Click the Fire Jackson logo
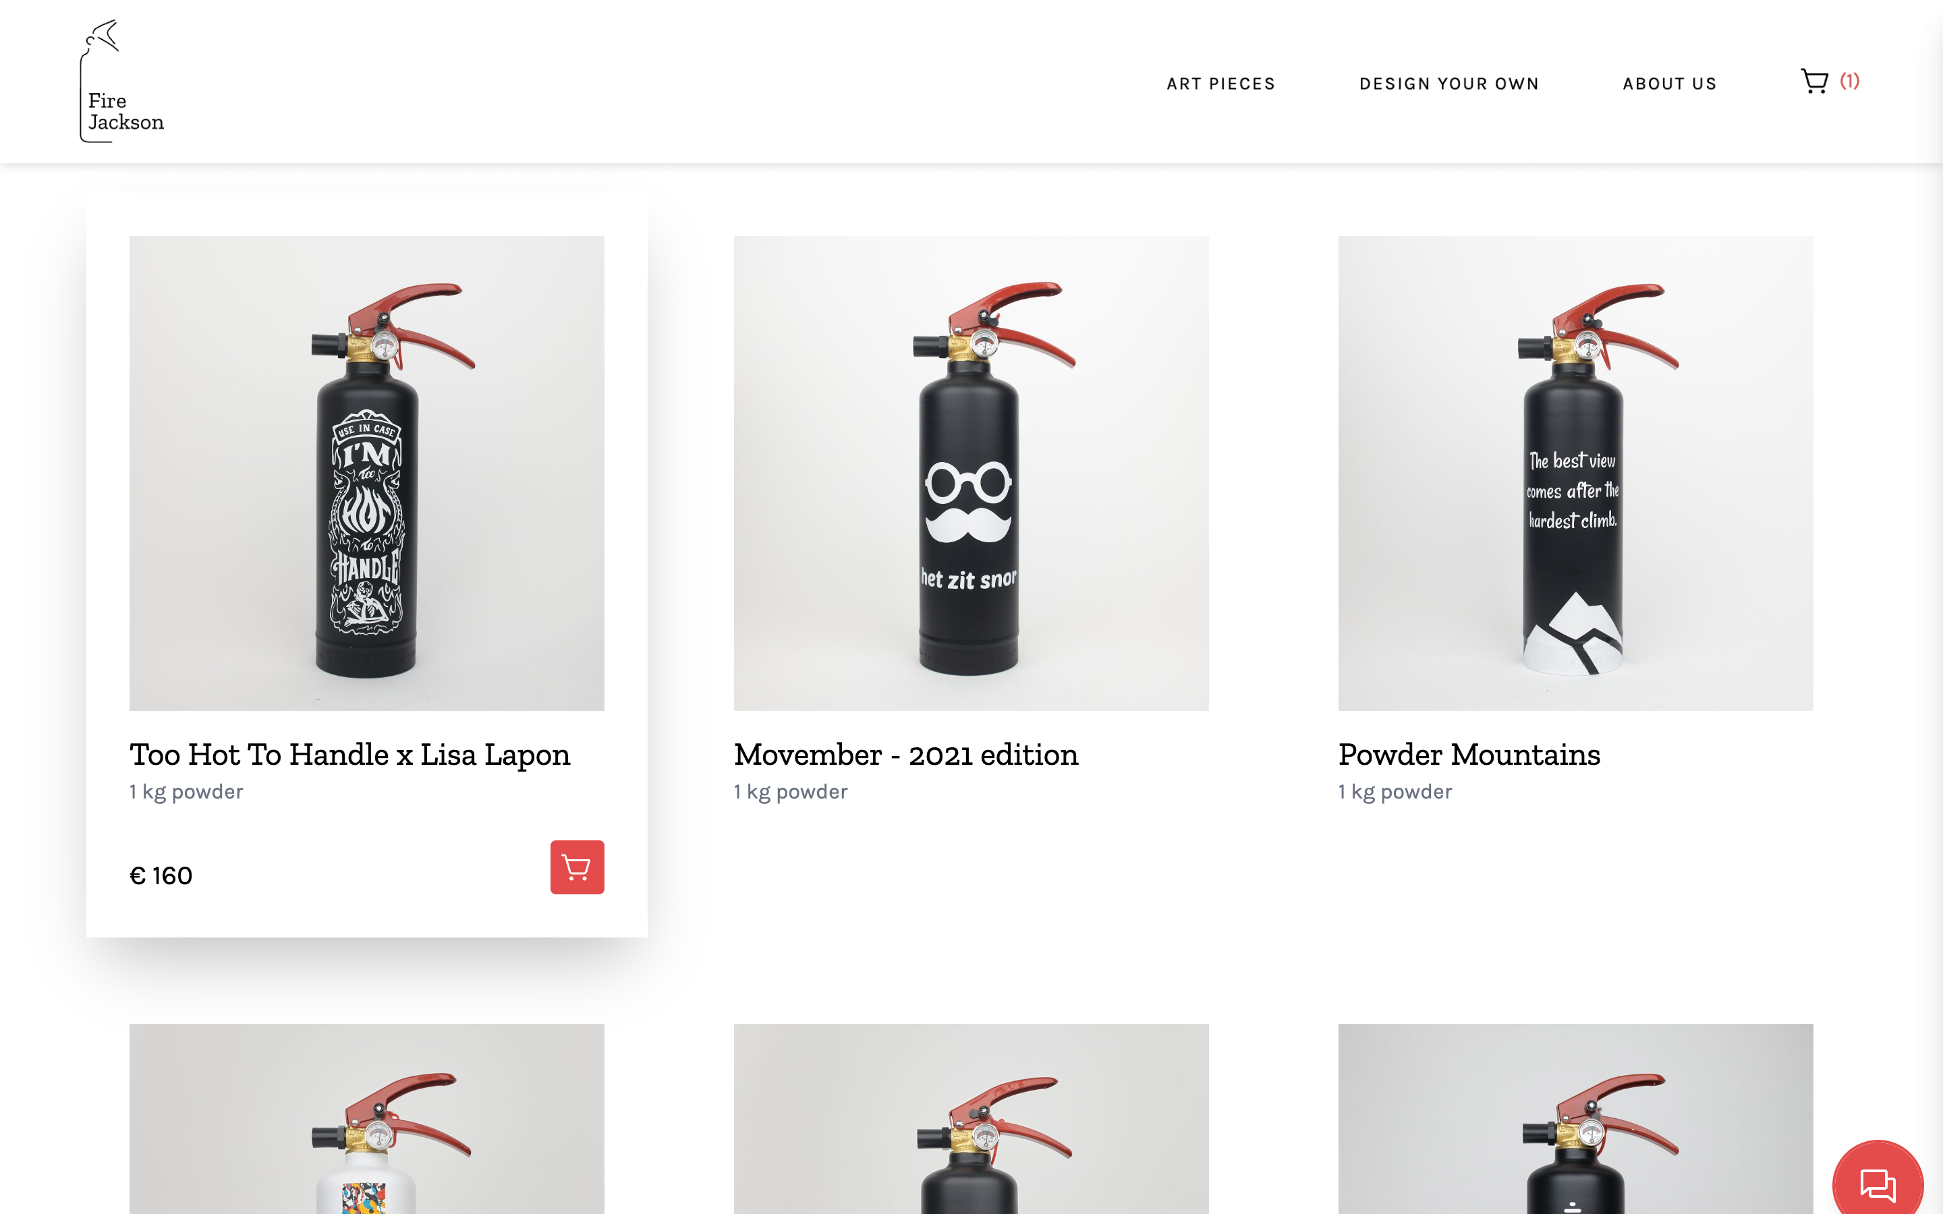Screen dimensions: 1943x1214 point(122,81)
